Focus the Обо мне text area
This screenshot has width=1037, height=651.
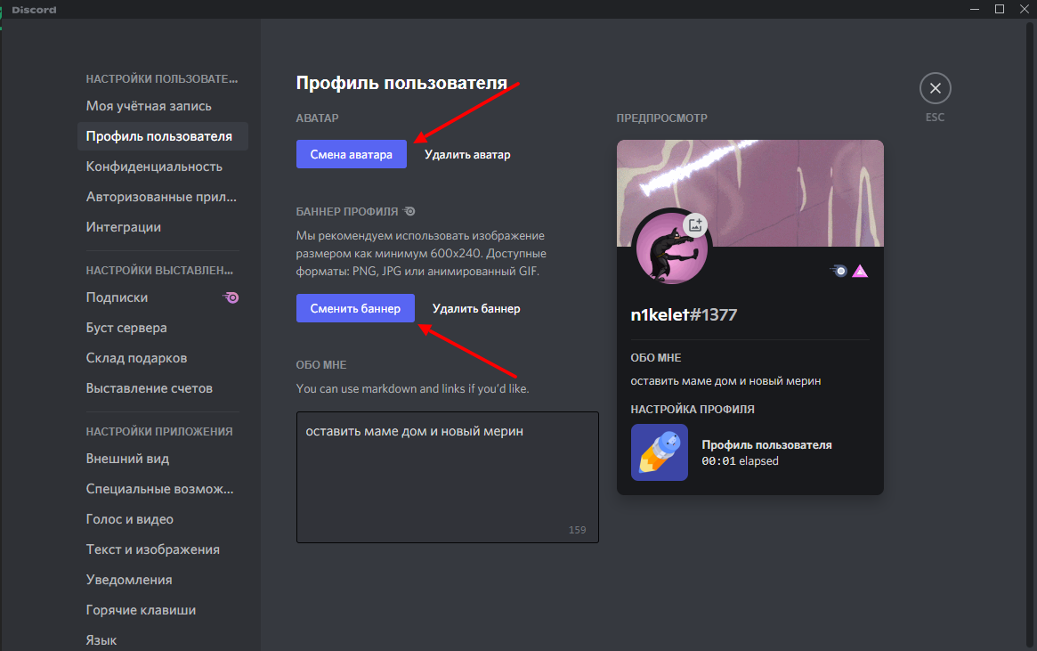click(447, 477)
